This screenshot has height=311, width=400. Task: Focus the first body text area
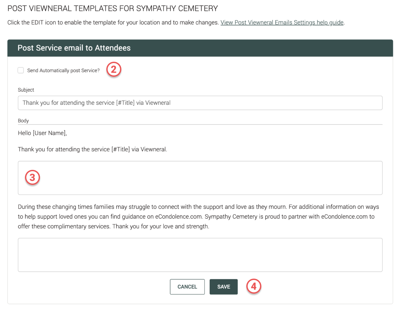coord(200,178)
